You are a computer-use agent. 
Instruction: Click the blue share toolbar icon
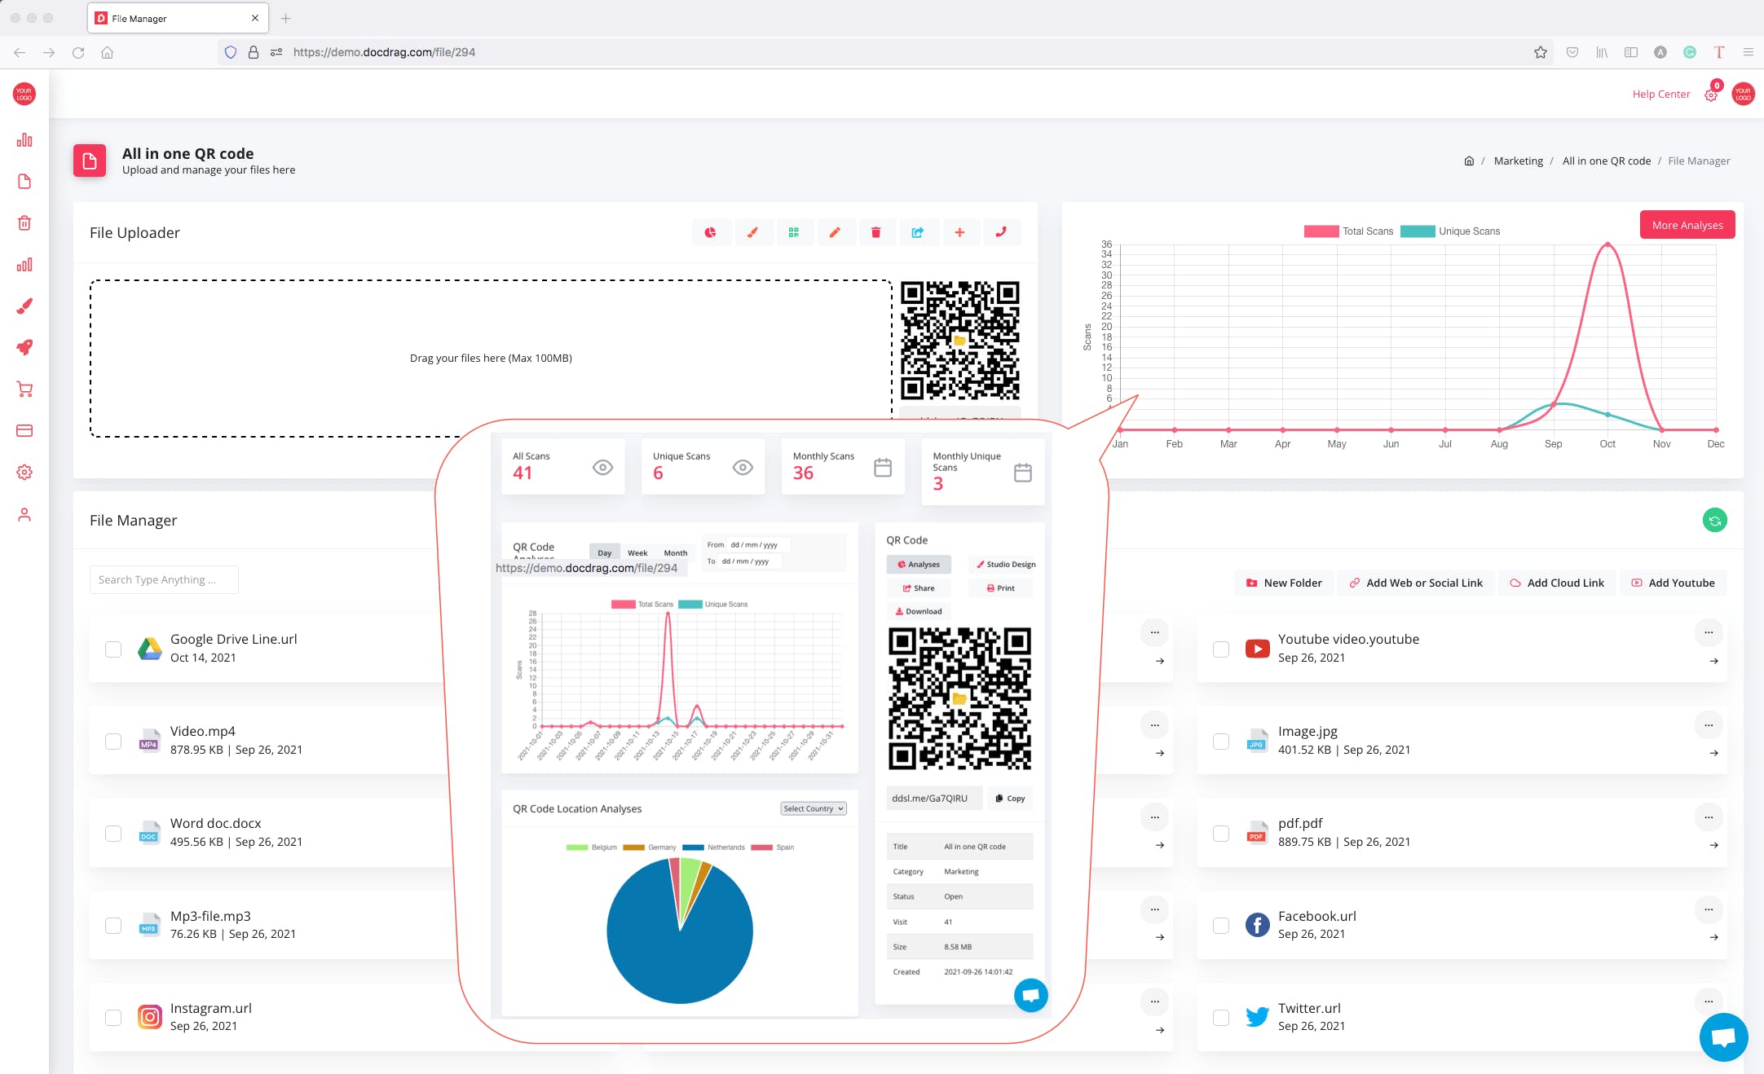917,232
